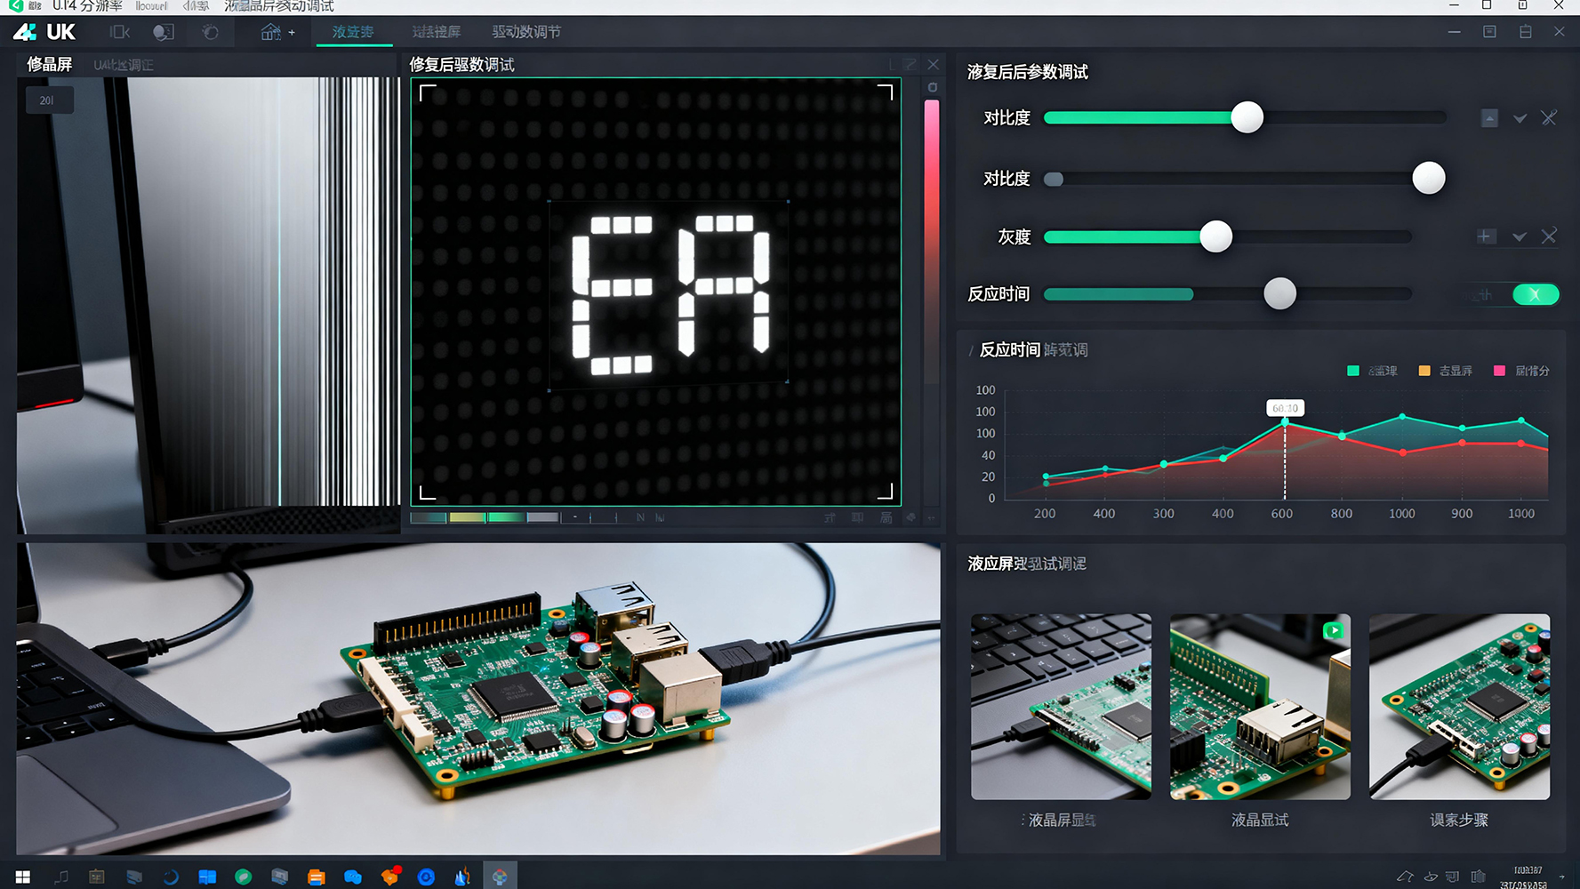
Task: Toggle the green switch in 反应时间 row
Action: [1536, 294]
